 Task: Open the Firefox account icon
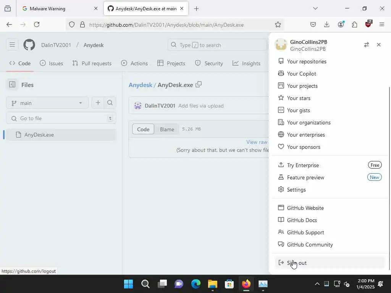click(341, 24)
